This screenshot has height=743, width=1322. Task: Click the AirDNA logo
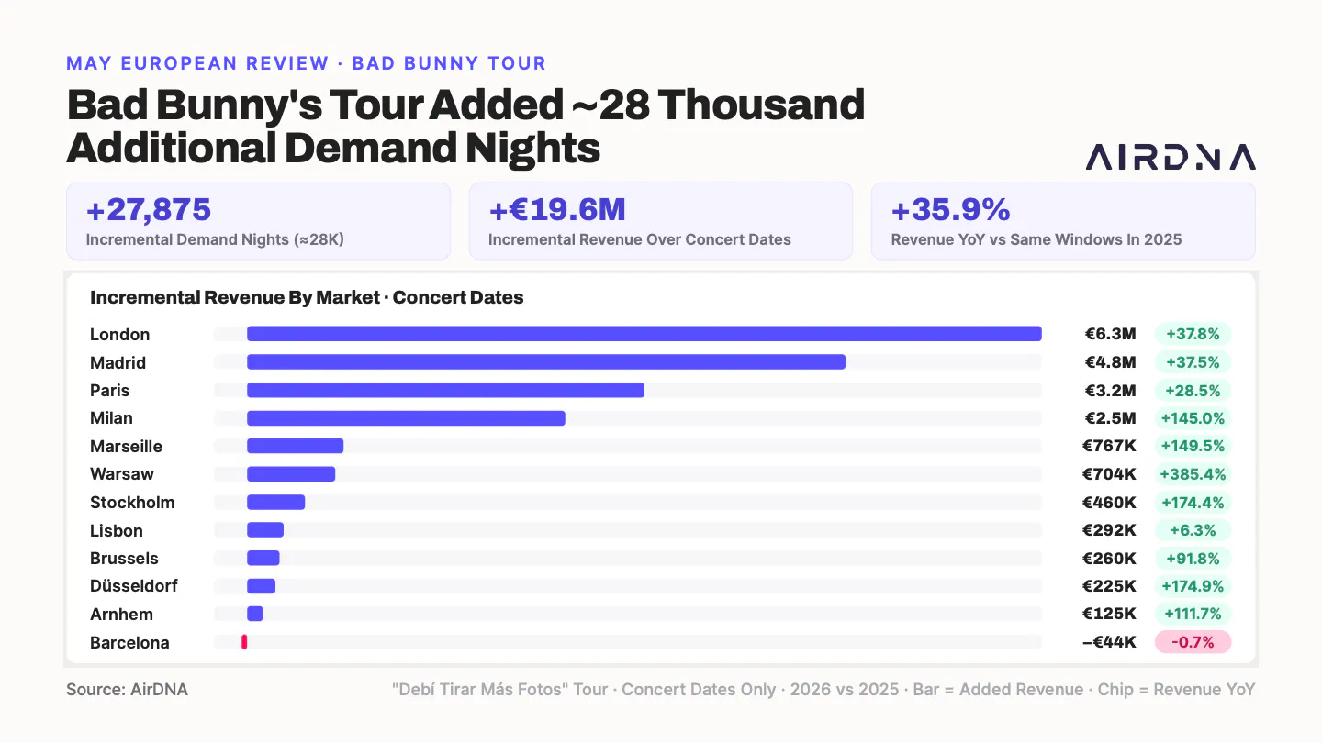[1171, 158]
